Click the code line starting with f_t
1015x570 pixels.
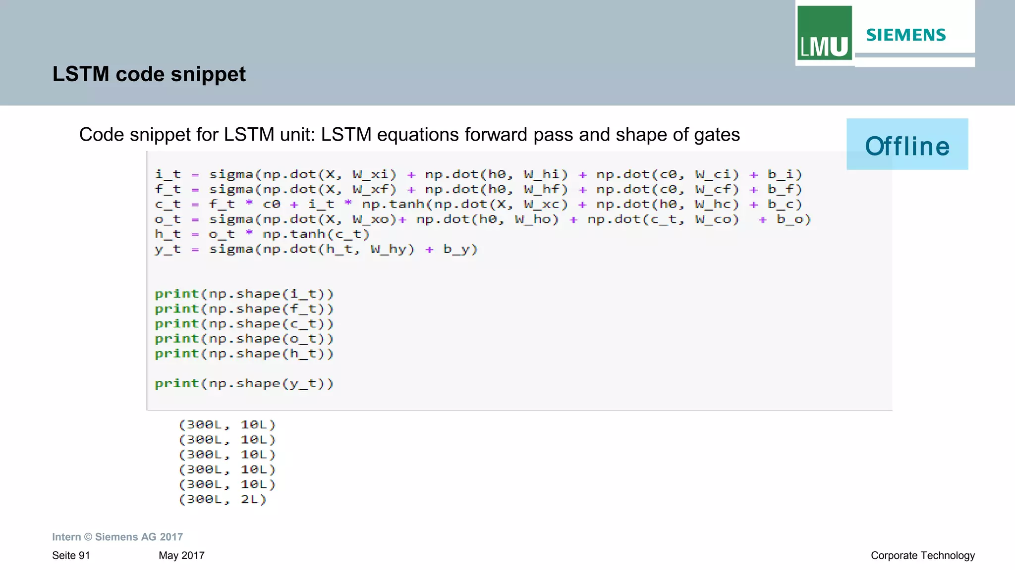point(478,189)
